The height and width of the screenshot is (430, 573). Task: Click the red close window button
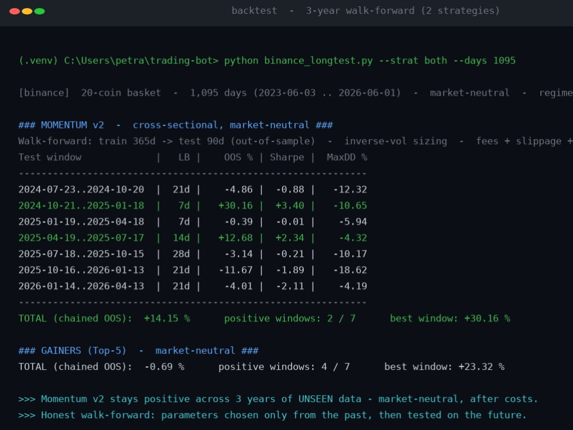pyautogui.click(x=15, y=11)
